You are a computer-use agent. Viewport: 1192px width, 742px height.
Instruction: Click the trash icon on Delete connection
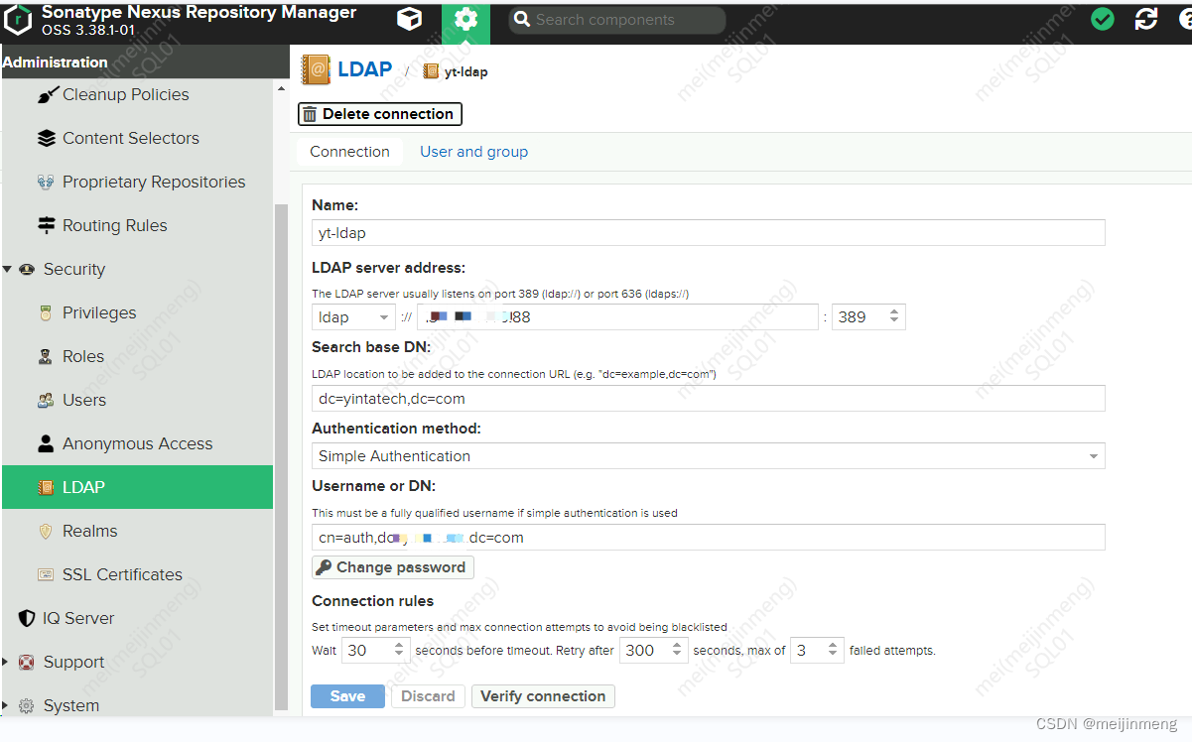point(310,114)
